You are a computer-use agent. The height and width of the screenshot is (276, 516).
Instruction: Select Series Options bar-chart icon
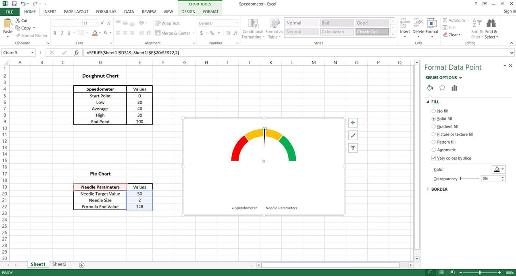point(454,87)
